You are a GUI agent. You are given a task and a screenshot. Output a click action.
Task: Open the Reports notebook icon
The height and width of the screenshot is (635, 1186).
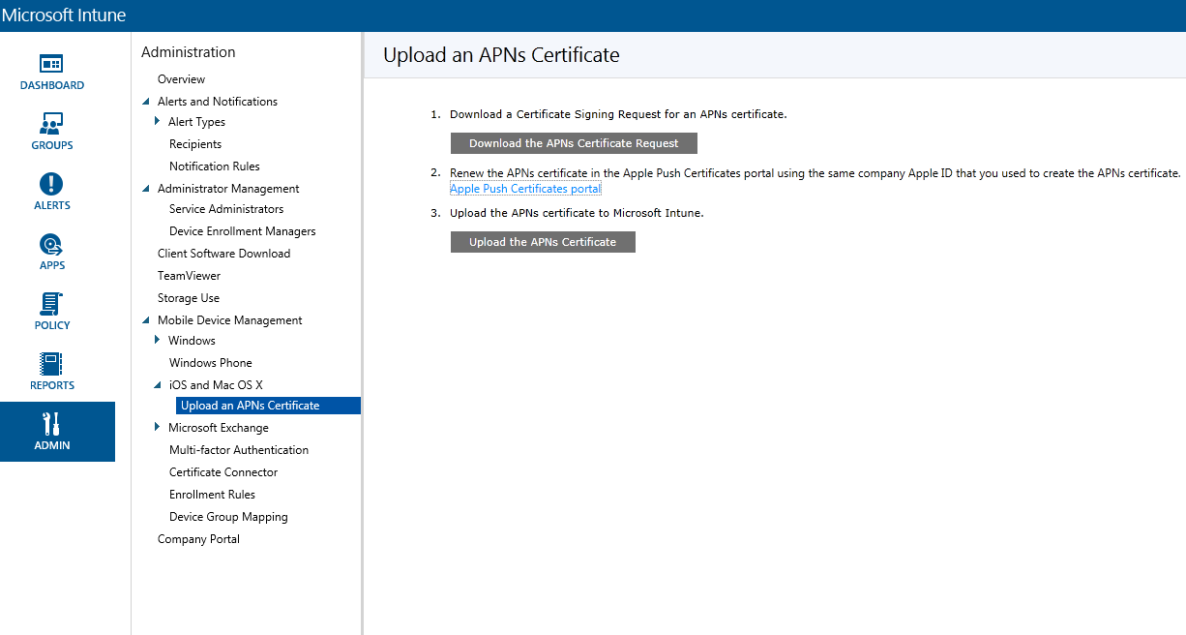(51, 364)
